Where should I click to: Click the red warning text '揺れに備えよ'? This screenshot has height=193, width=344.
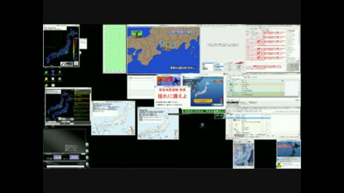(172, 96)
